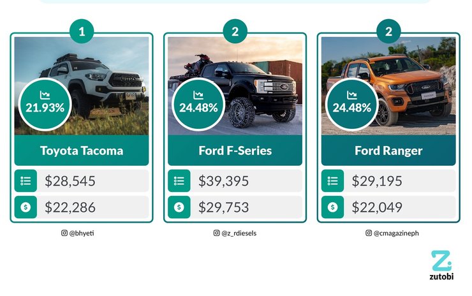The height and width of the screenshot is (296, 472).
Task: Click the Ford F-Series list price icon
Action: (179, 181)
